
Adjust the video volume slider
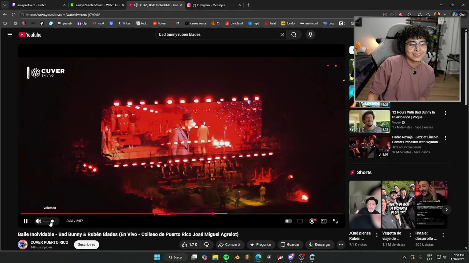[x=49, y=221]
